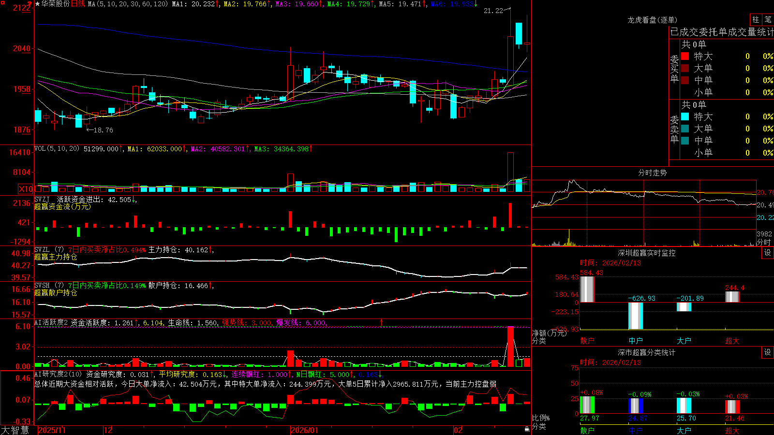Click the lock icon on timeline bar
The height and width of the screenshot is (435, 774).
coord(527,429)
